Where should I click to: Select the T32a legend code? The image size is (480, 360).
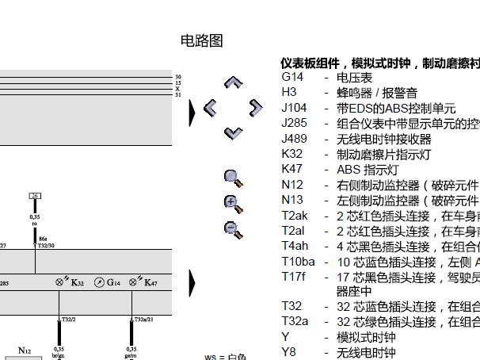295,321
